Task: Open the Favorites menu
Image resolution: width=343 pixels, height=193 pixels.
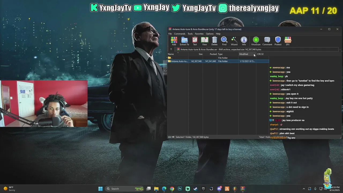Action: 199,34
